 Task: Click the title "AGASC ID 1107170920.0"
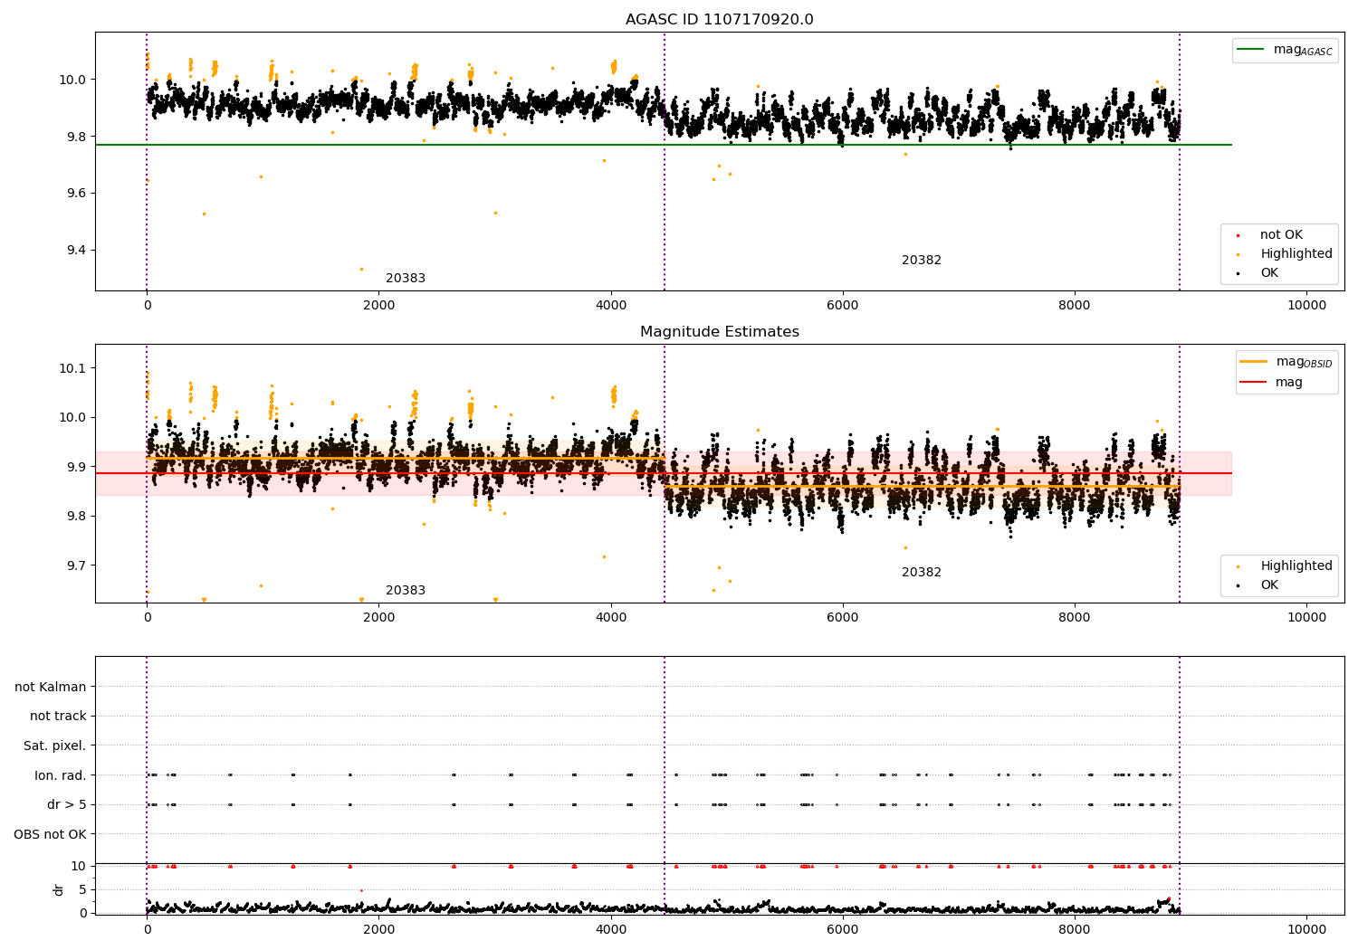pos(719,20)
